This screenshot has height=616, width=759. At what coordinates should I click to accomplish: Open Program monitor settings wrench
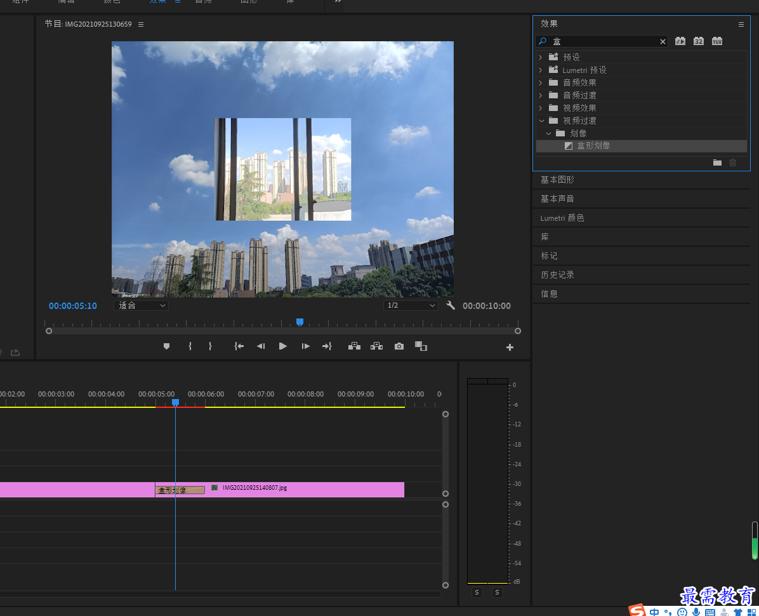click(451, 305)
